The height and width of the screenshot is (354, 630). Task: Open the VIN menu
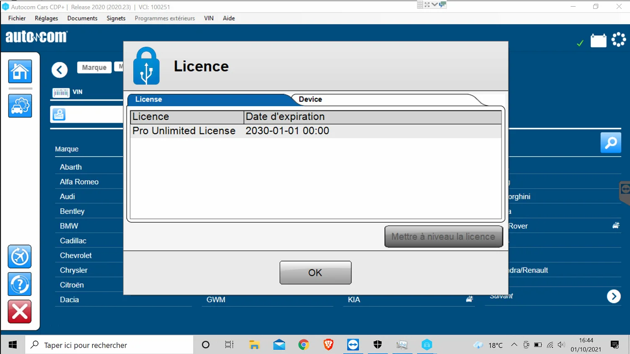click(209, 18)
